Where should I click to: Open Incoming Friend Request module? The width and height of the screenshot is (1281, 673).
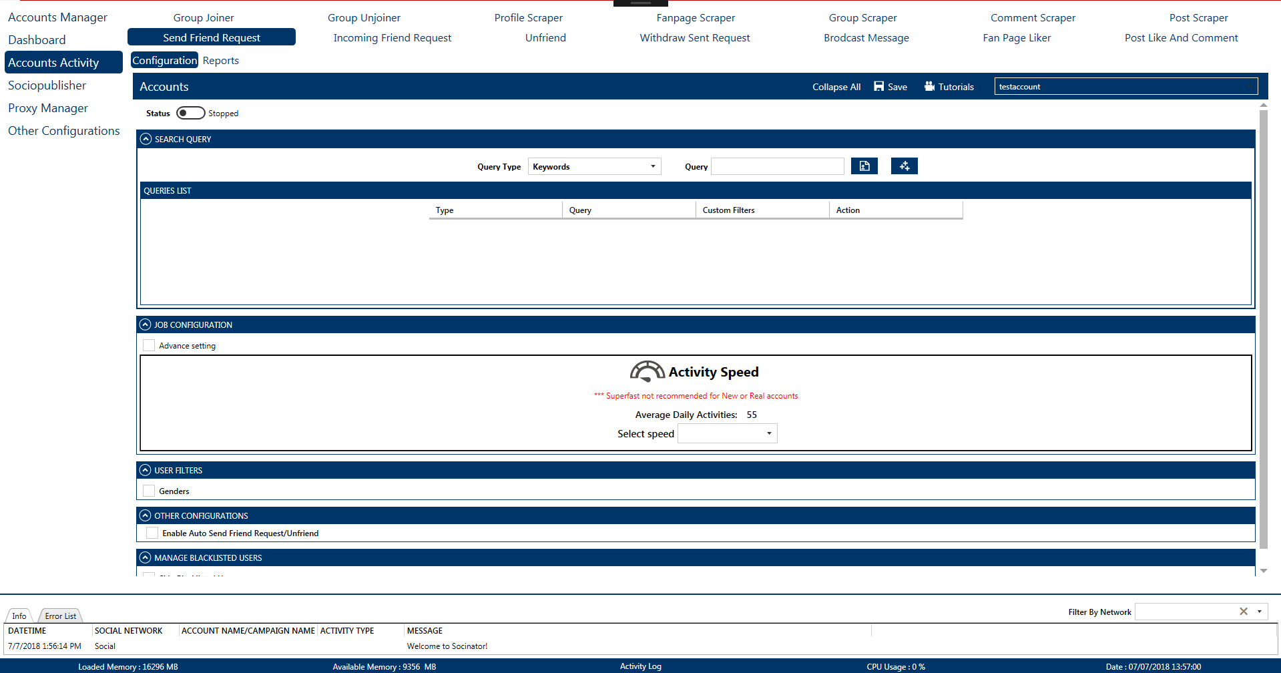(x=393, y=37)
